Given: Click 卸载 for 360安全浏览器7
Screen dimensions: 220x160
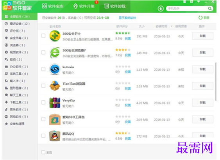Looking at the screenshot, I should pyautogui.click(x=202, y=53).
